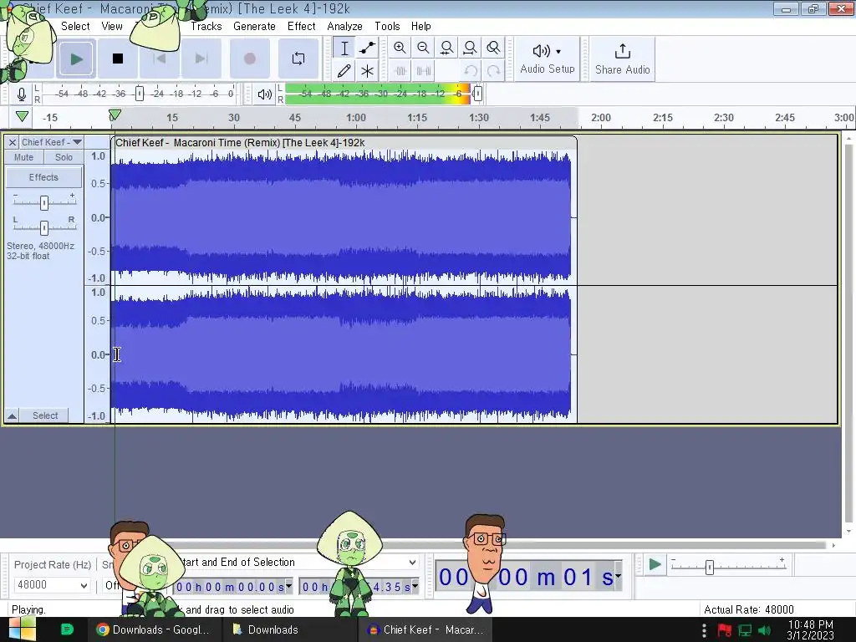Open the audio position time format arrow
Screen dimensions: 856x642
[618, 576]
